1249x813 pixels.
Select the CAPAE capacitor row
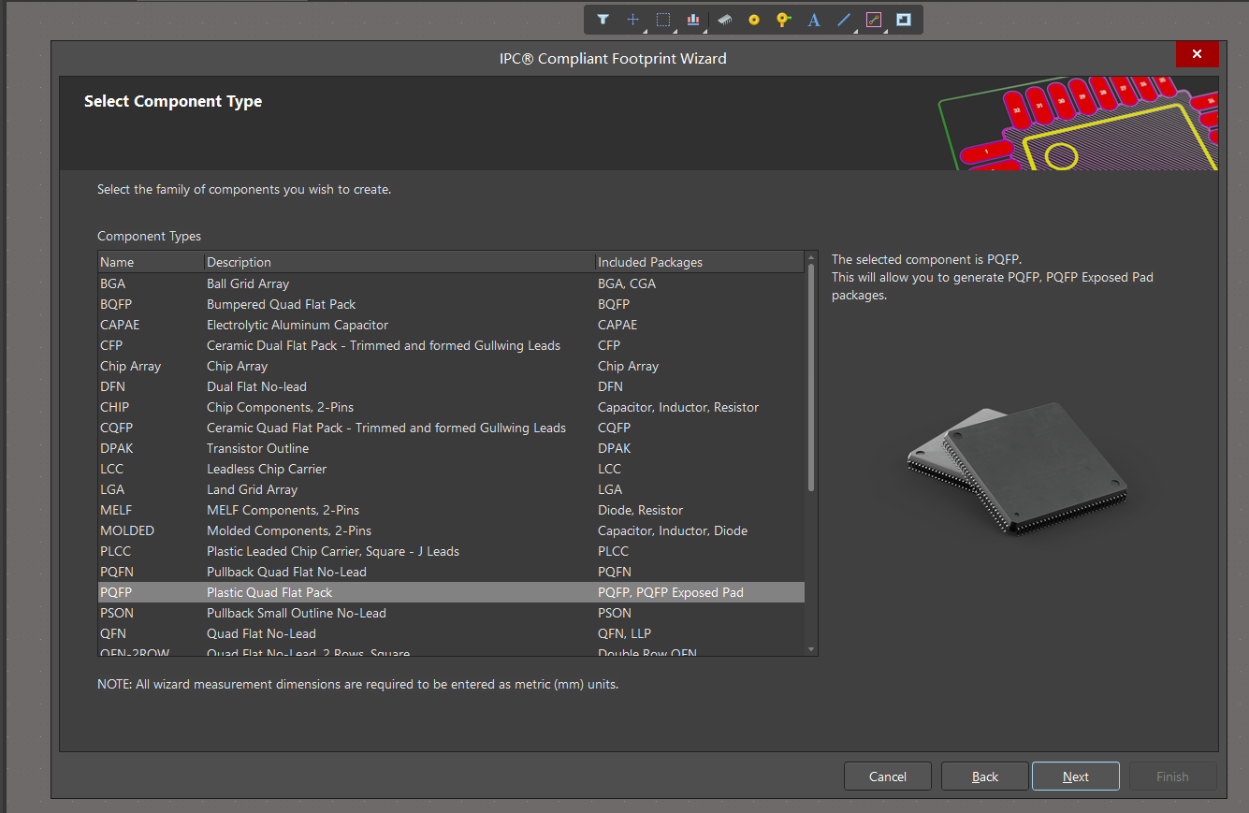[451, 325]
